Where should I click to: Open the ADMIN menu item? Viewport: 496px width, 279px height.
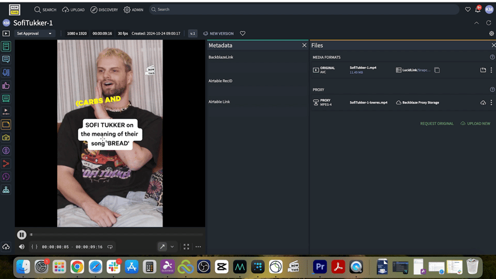click(x=133, y=10)
